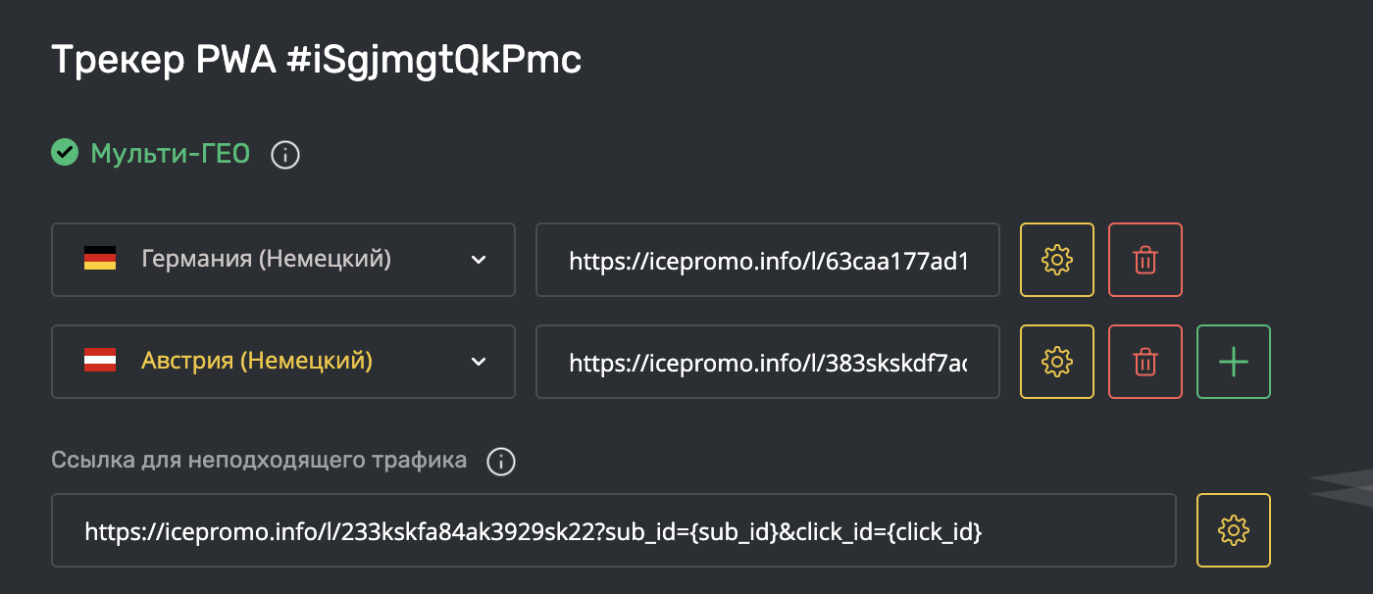Click the Мульти-ГЕО label text
The height and width of the screenshot is (594, 1373).
(x=171, y=154)
